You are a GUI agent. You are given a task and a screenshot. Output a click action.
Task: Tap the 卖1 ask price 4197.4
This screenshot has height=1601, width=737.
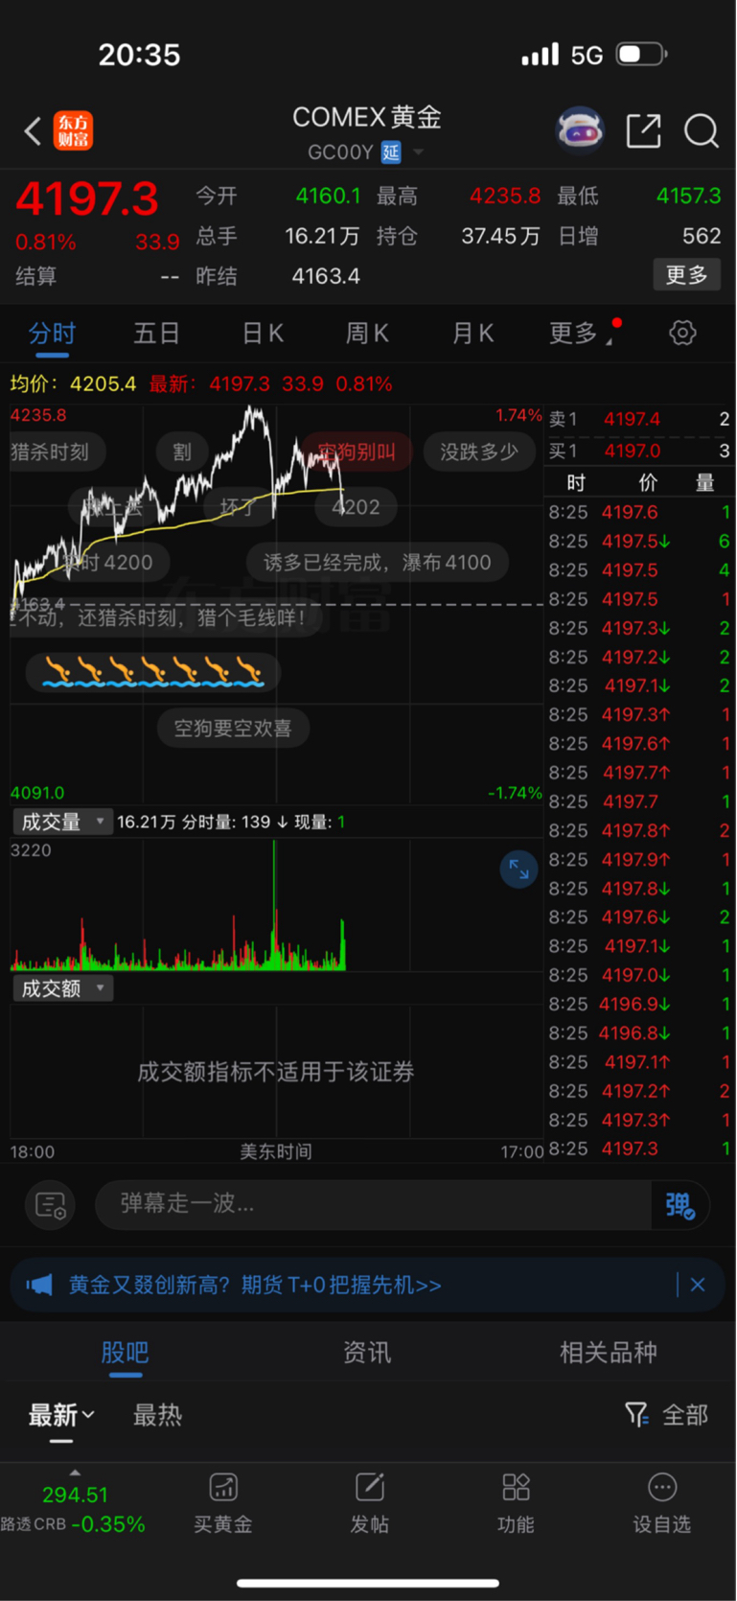pyautogui.click(x=632, y=419)
